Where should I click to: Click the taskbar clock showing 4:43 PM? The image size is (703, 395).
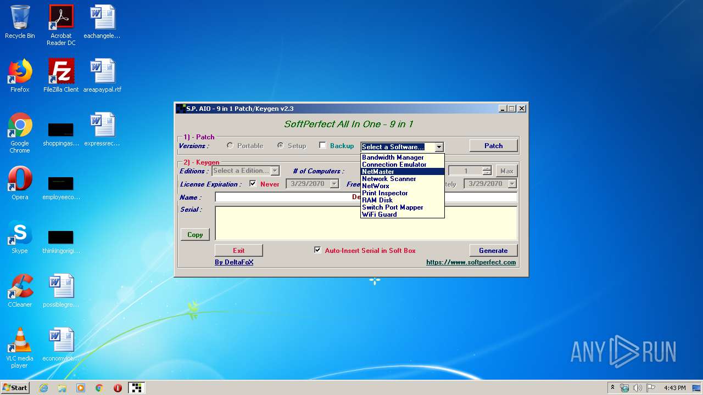tap(674, 388)
